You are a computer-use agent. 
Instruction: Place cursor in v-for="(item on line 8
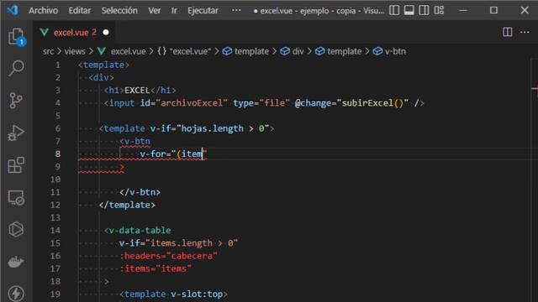click(x=173, y=154)
